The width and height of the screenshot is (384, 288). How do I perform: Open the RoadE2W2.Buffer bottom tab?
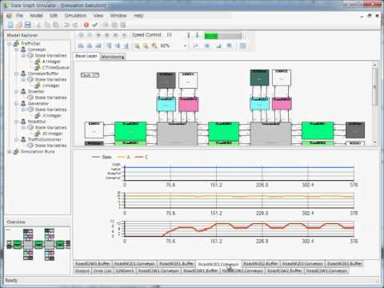tap(285, 270)
